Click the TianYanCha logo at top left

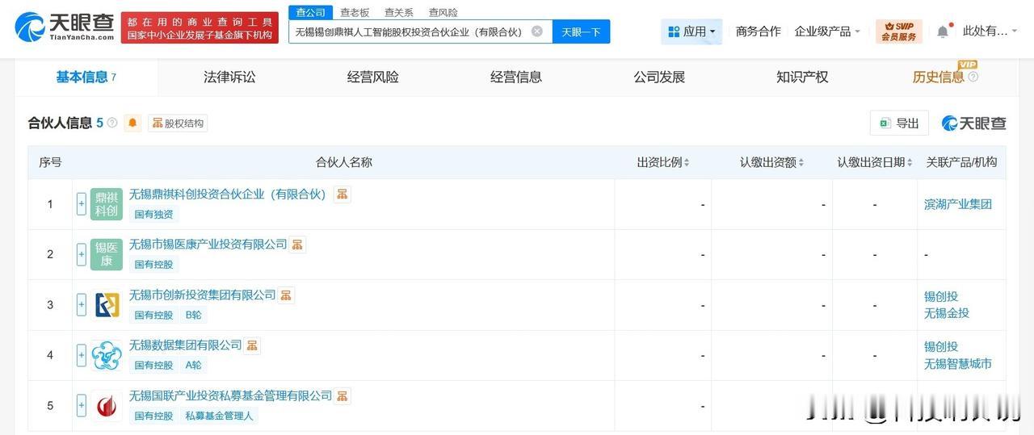[x=64, y=27]
